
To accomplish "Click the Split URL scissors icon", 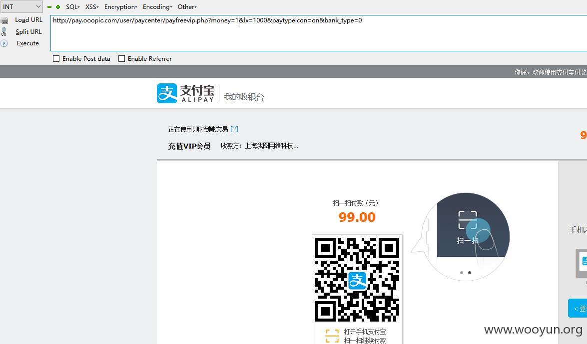I will click(x=3, y=31).
